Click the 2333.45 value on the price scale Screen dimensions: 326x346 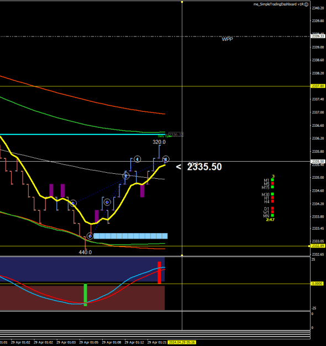(x=318, y=229)
